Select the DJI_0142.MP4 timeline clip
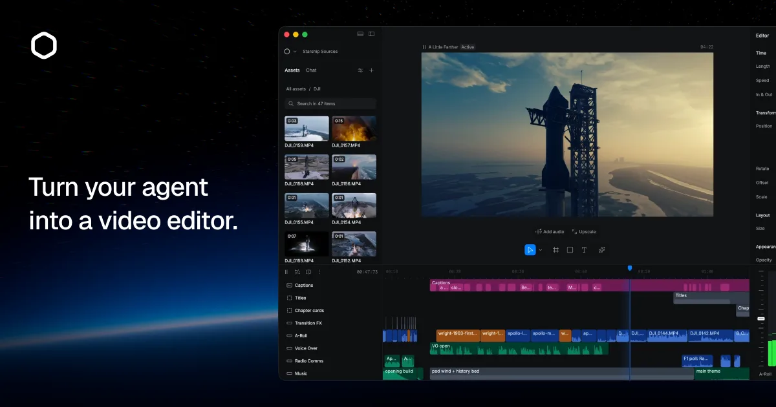Image resolution: width=776 pixels, height=407 pixels. click(710, 336)
